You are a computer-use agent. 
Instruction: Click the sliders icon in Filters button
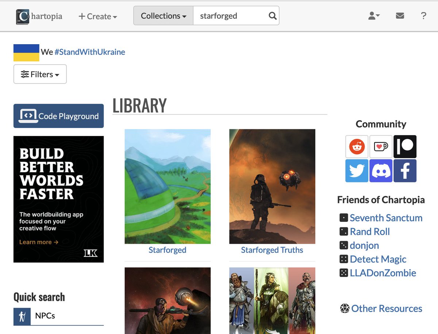(x=25, y=74)
